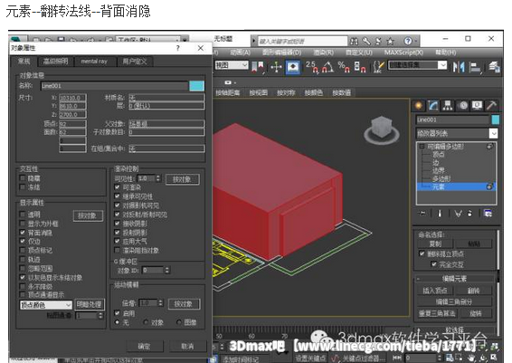Screen dimensions: 512x363
Task: Switch to the 常规 (General) tab
Action: (24, 61)
